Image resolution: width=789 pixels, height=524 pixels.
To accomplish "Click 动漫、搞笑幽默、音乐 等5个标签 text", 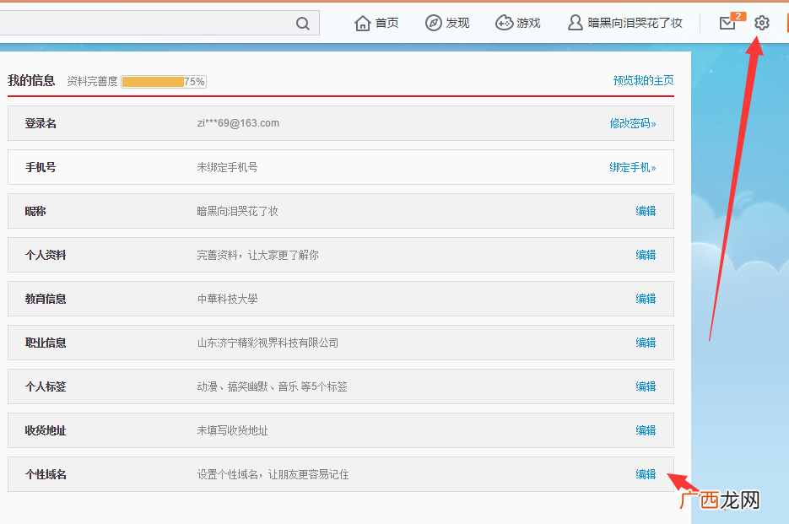I will point(272,386).
